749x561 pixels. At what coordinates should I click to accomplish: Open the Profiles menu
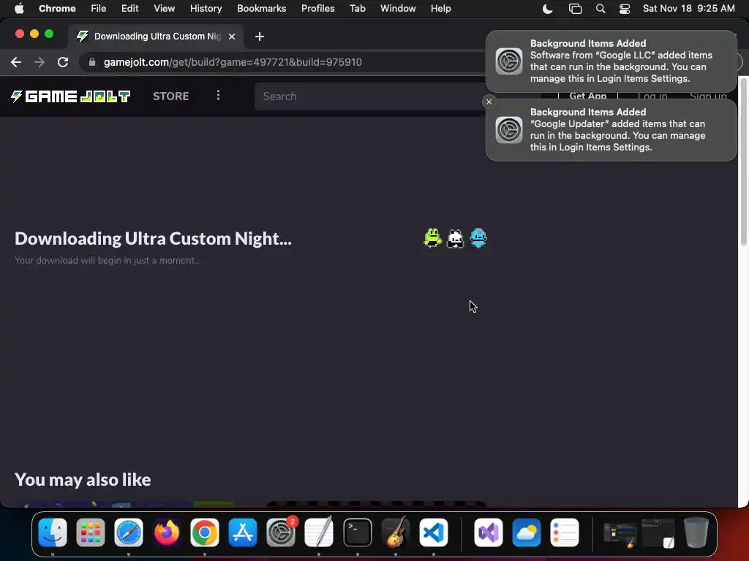pos(317,9)
